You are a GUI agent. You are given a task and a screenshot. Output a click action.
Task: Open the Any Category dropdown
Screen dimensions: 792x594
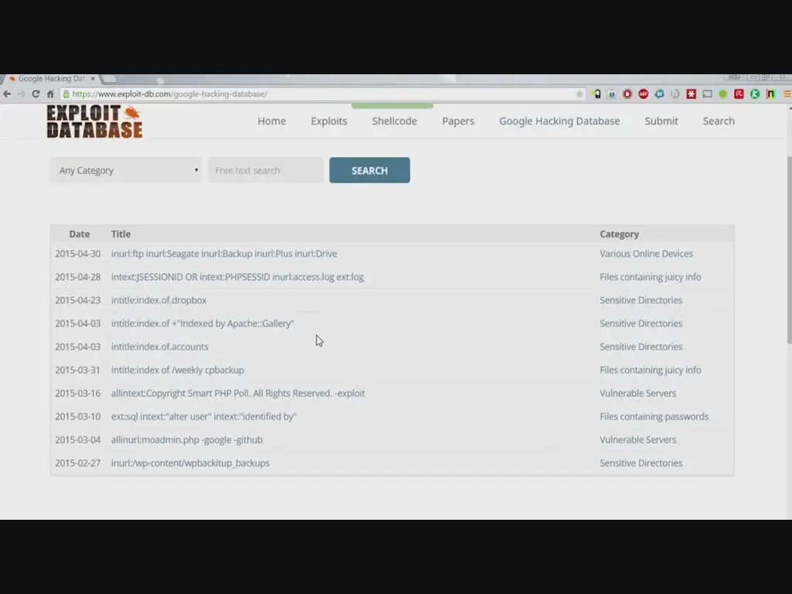click(x=125, y=170)
